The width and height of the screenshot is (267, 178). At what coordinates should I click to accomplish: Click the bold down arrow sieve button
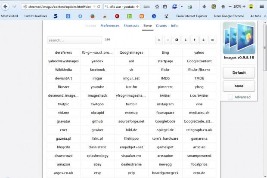203,40
